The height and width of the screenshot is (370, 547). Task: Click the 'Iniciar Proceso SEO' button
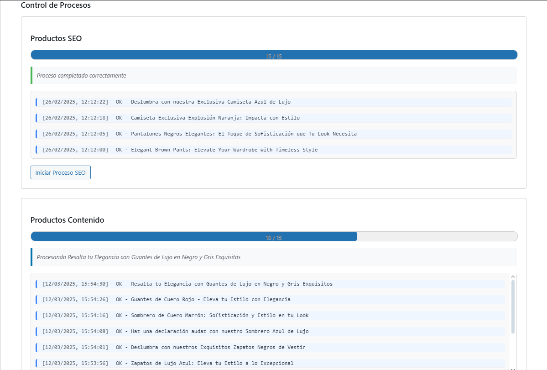[x=60, y=172]
